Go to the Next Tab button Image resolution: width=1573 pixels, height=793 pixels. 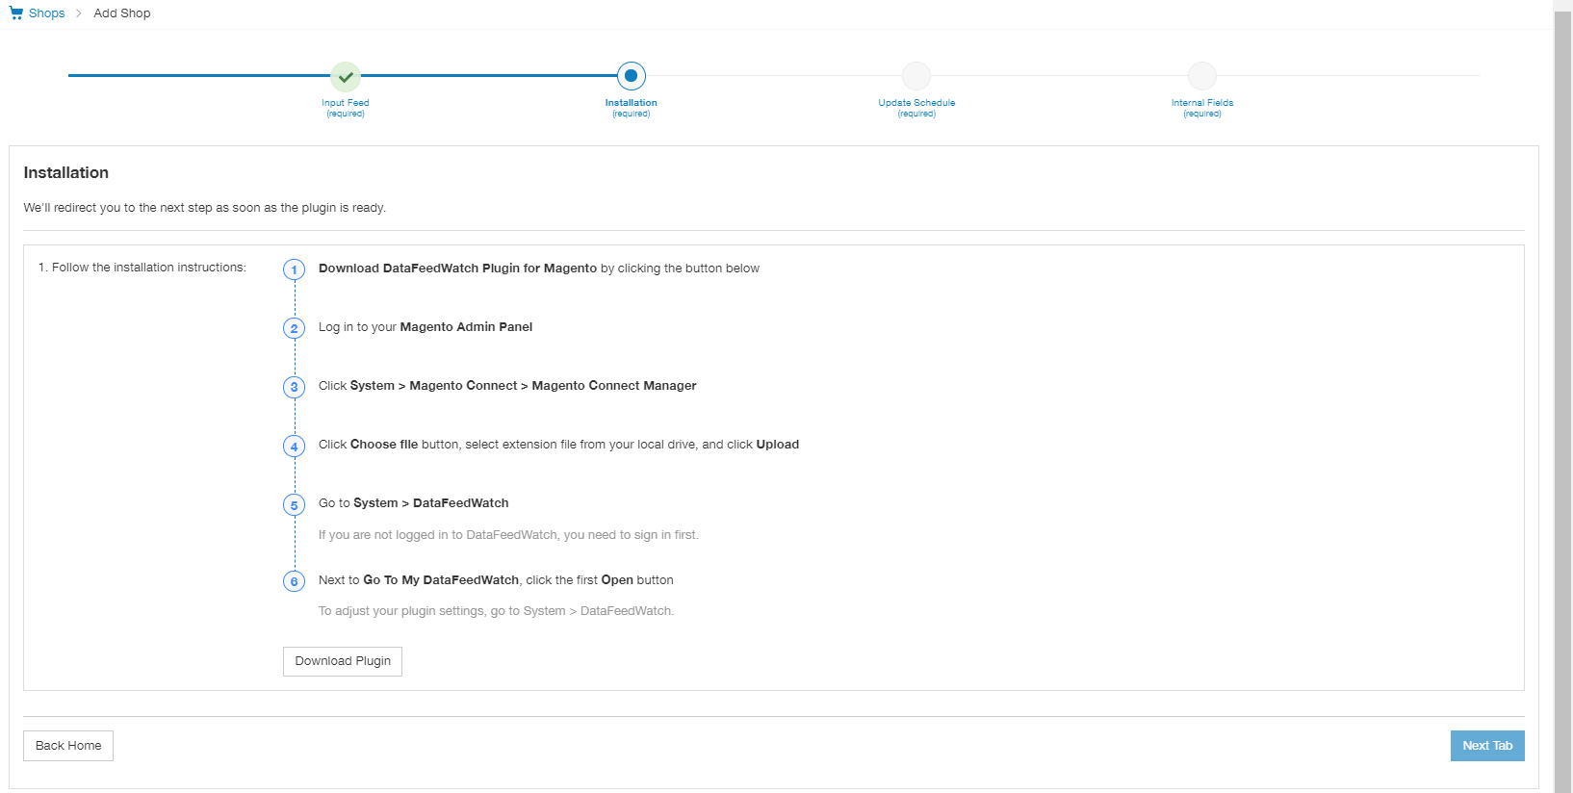pos(1487,746)
